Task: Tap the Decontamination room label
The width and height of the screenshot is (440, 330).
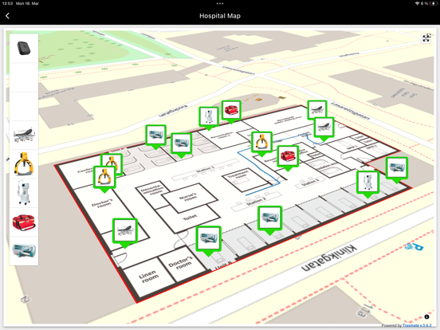Action: [153, 190]
